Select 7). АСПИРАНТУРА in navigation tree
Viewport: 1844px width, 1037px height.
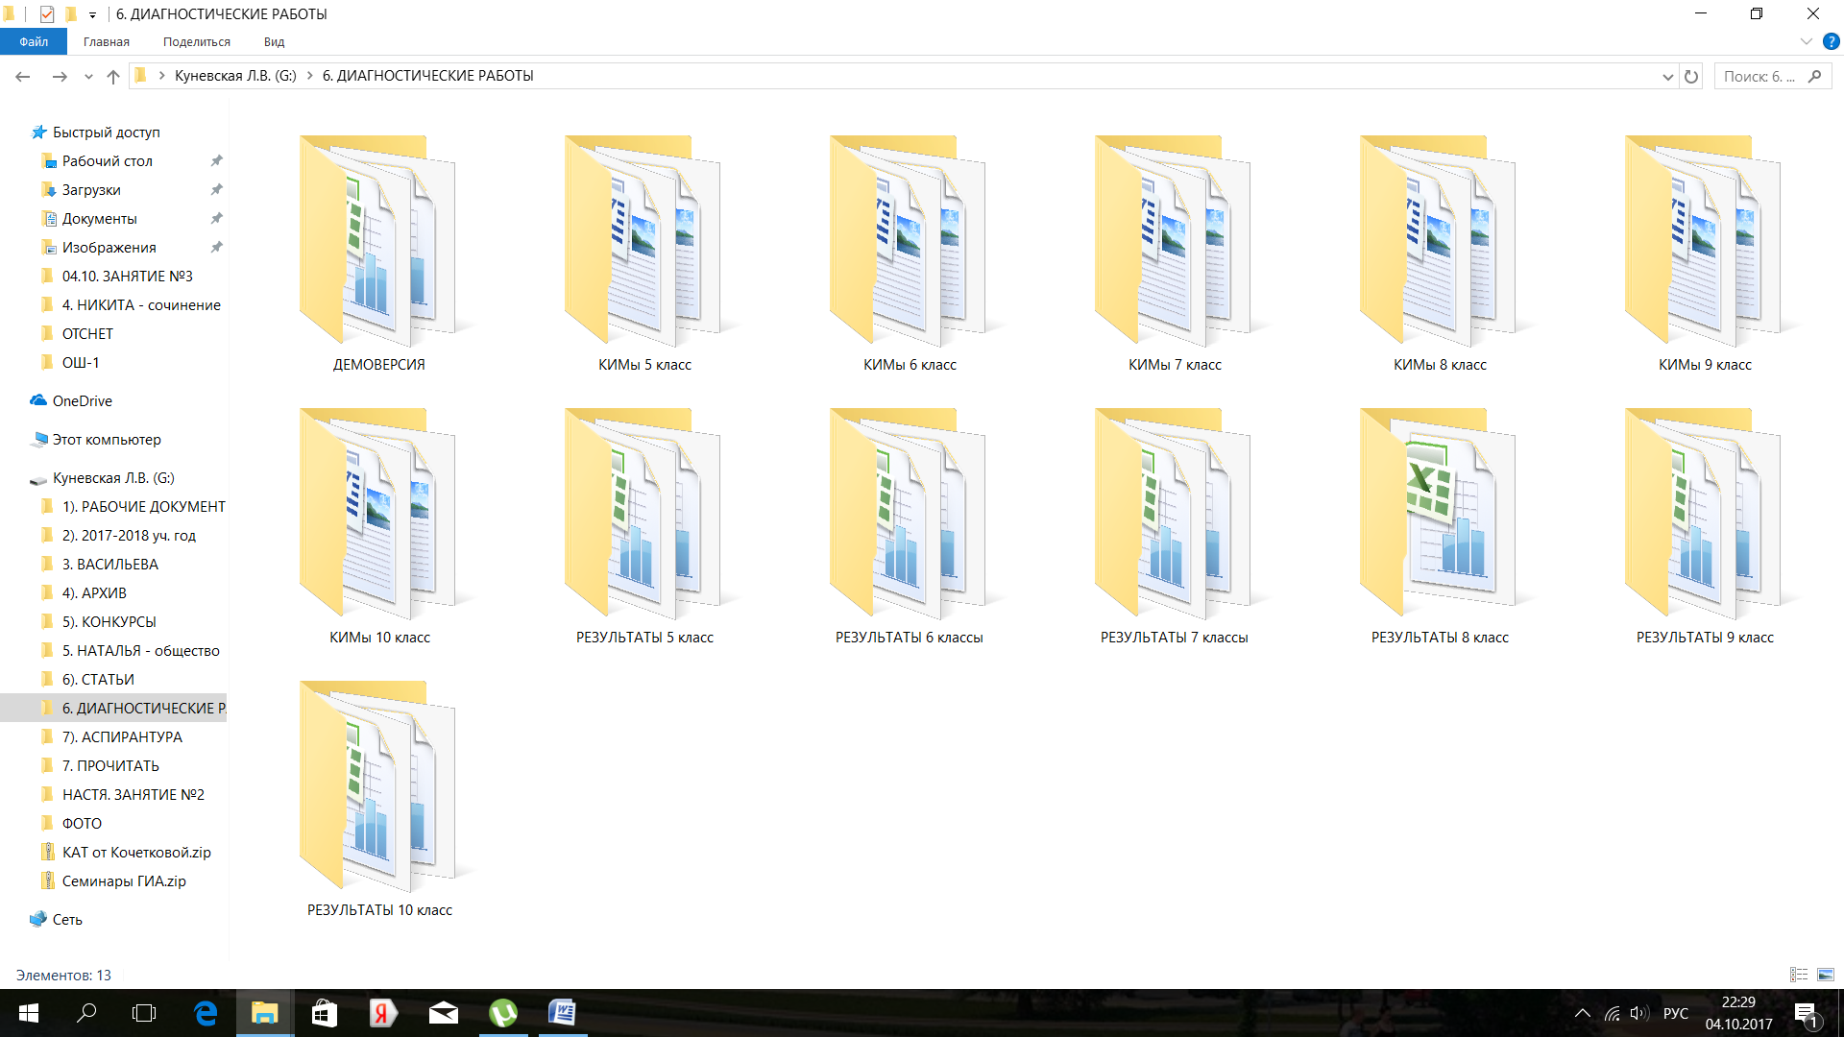[x=122, y=736]
